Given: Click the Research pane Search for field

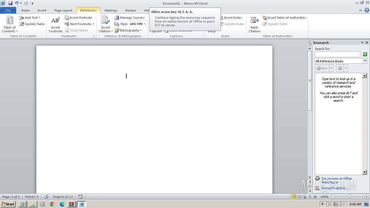Looking at the screenshot, I should point(337,54).
